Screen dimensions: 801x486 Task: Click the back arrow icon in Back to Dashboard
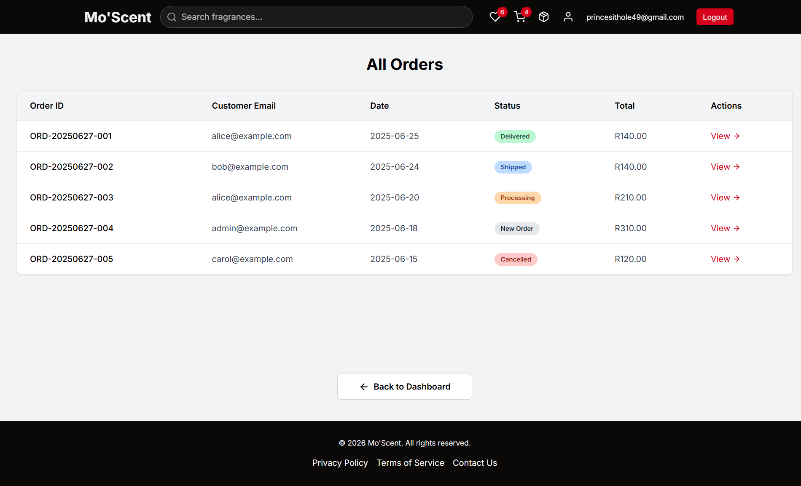pos(364,387)
